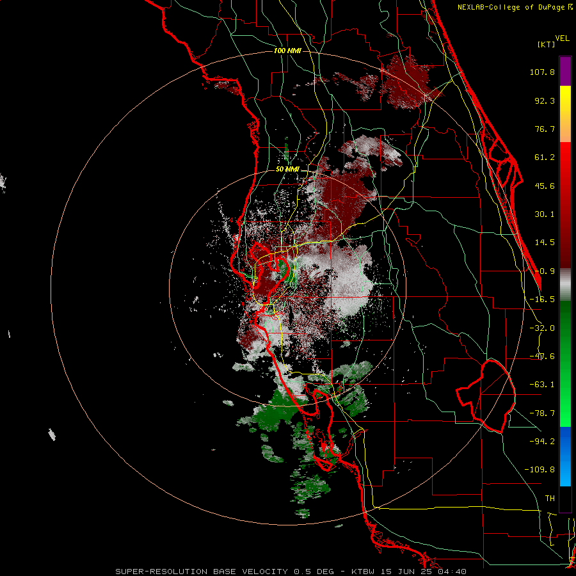Select the TH legend label
Screen dimensions: 576x576
pyautogui.click(x=550, y=499)
